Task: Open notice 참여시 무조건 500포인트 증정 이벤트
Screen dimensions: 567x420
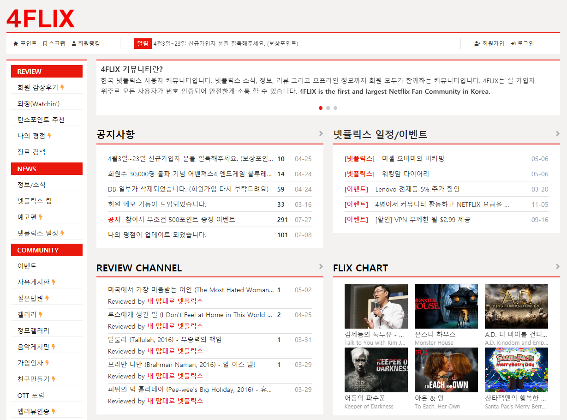Action: [180, 220]
